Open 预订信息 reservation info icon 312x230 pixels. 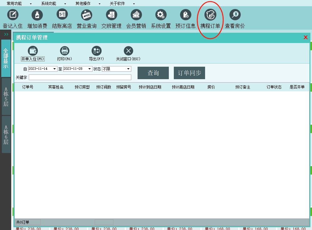click(185, 15)
